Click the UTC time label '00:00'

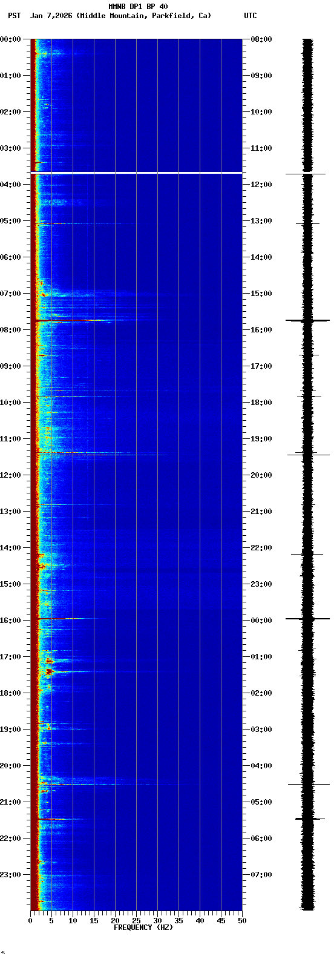pos(261,621)
